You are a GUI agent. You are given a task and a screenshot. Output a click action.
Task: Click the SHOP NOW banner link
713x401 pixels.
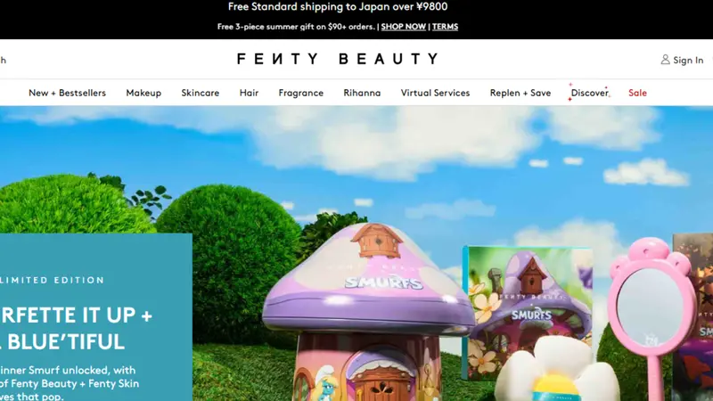tap(404, 27)
